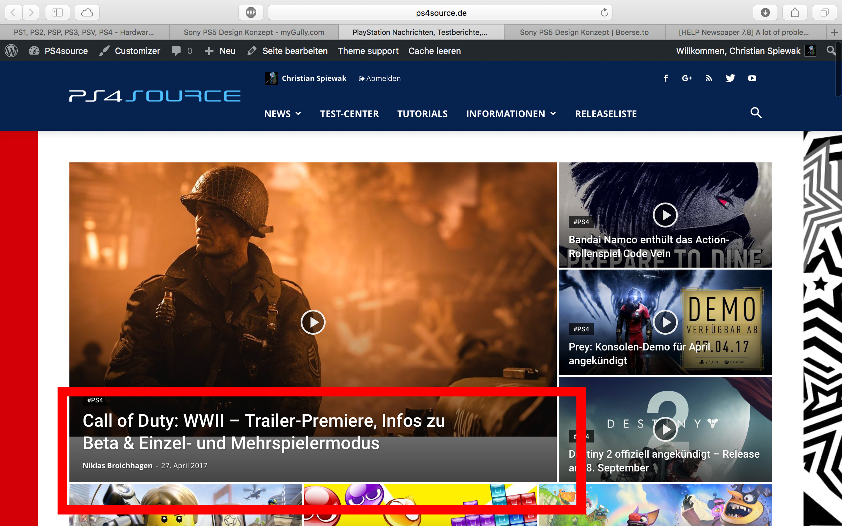
Task: Show all tabs overview
Action: pyautogui.click(x=824, y=12)
